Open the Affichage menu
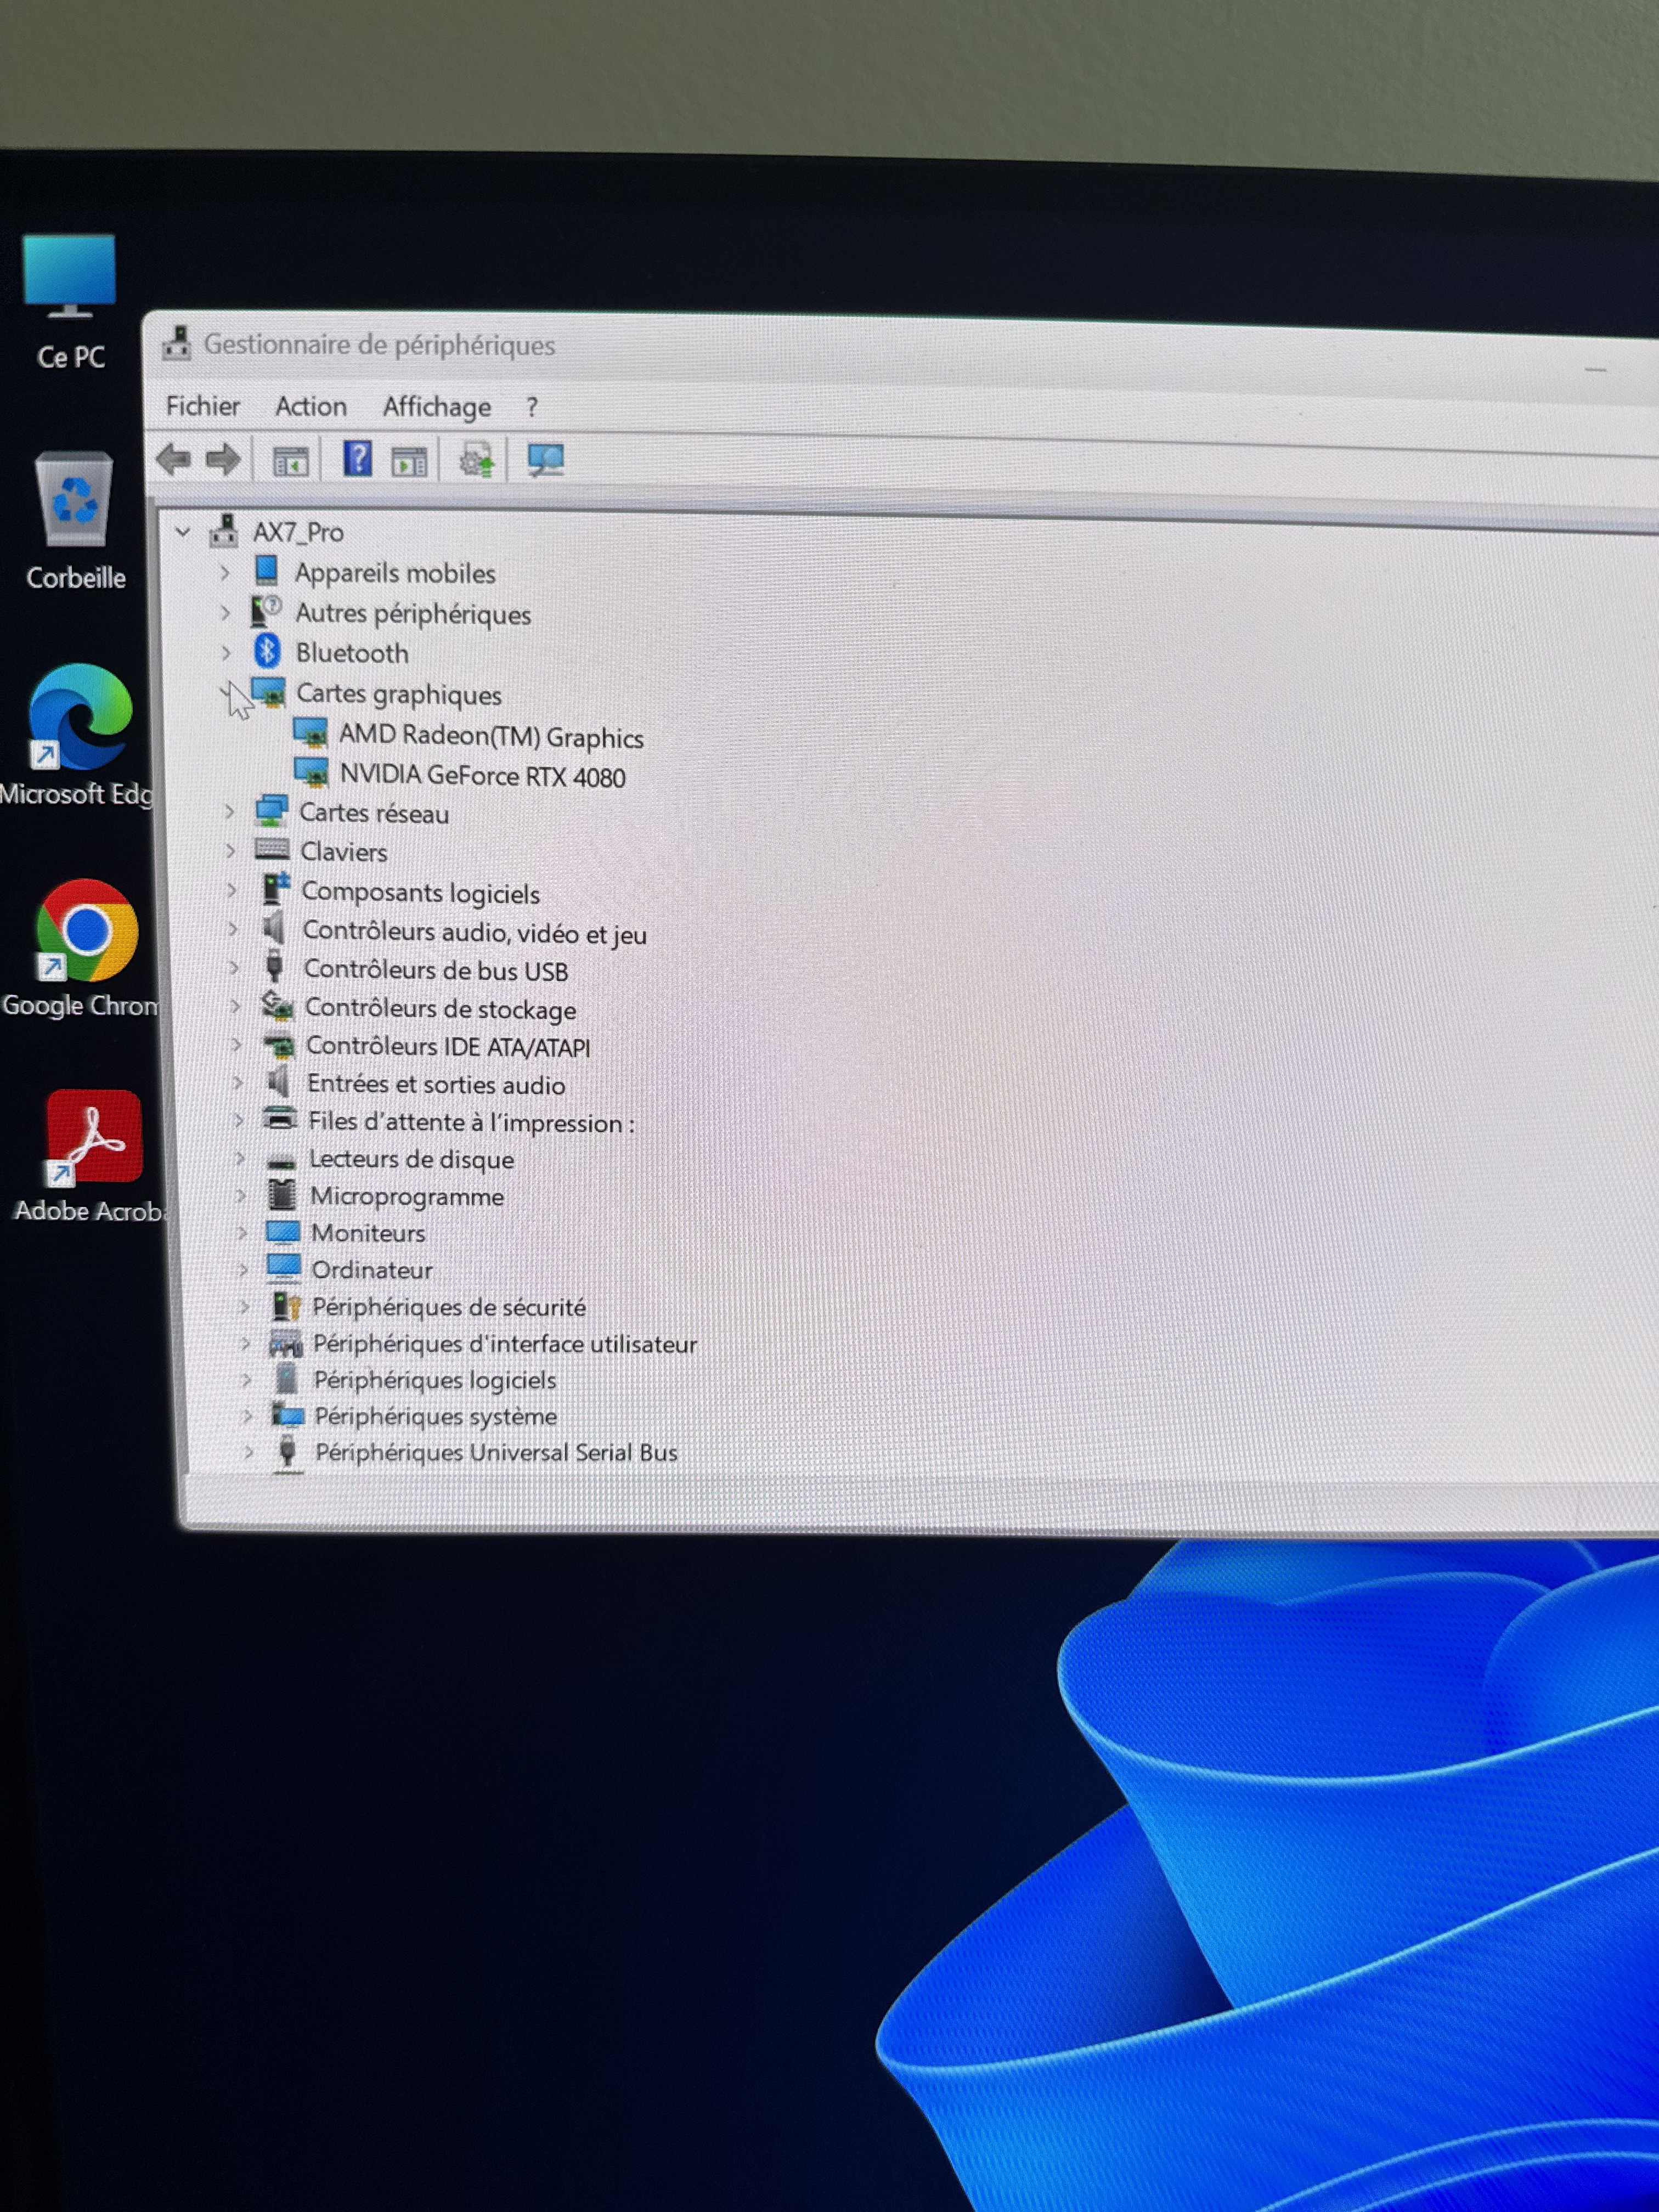 pyautogui.click(x=436, y=407)
